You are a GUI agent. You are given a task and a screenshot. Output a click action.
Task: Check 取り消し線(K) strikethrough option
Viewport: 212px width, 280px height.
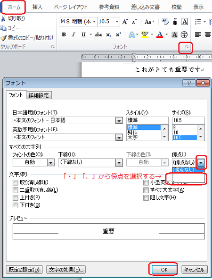pos(16,183)
